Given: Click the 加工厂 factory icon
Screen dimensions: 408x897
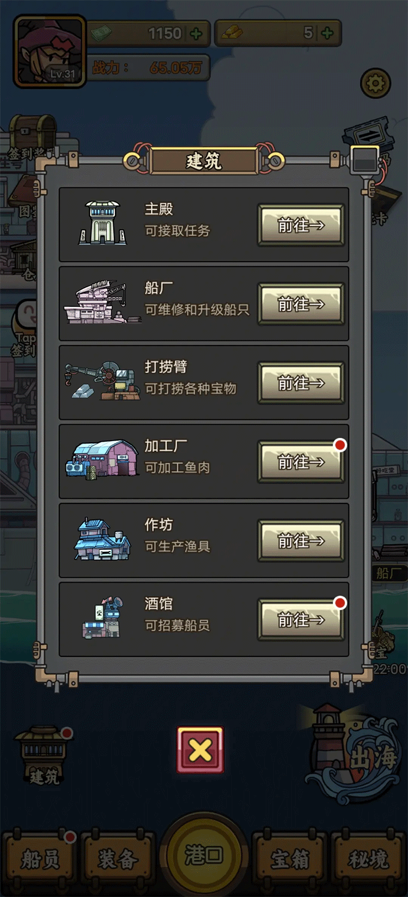Looking at the screenshot, I should (x=102, y=460).
